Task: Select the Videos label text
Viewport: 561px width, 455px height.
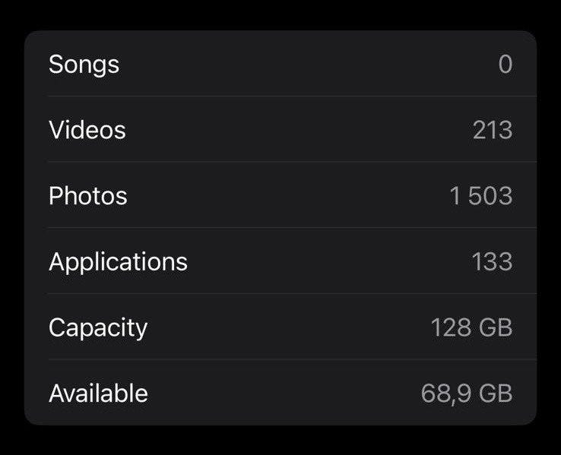Action: point(87,130)
